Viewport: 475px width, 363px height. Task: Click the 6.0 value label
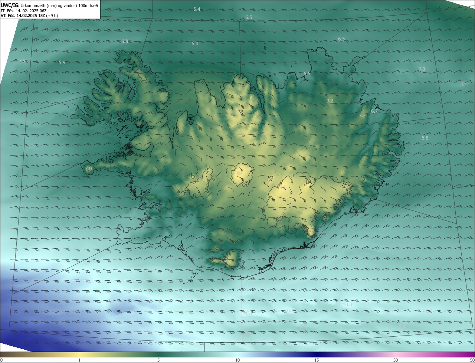195,43
